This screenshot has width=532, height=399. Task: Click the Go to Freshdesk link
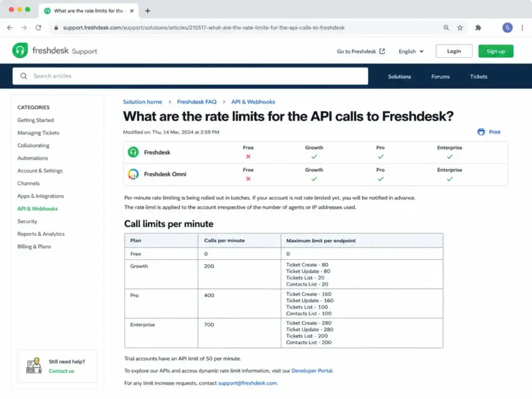click(356, 51)
